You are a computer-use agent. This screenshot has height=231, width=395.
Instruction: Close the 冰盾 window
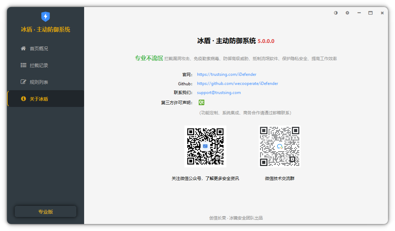pyautogui.click(x=382, y=13)
